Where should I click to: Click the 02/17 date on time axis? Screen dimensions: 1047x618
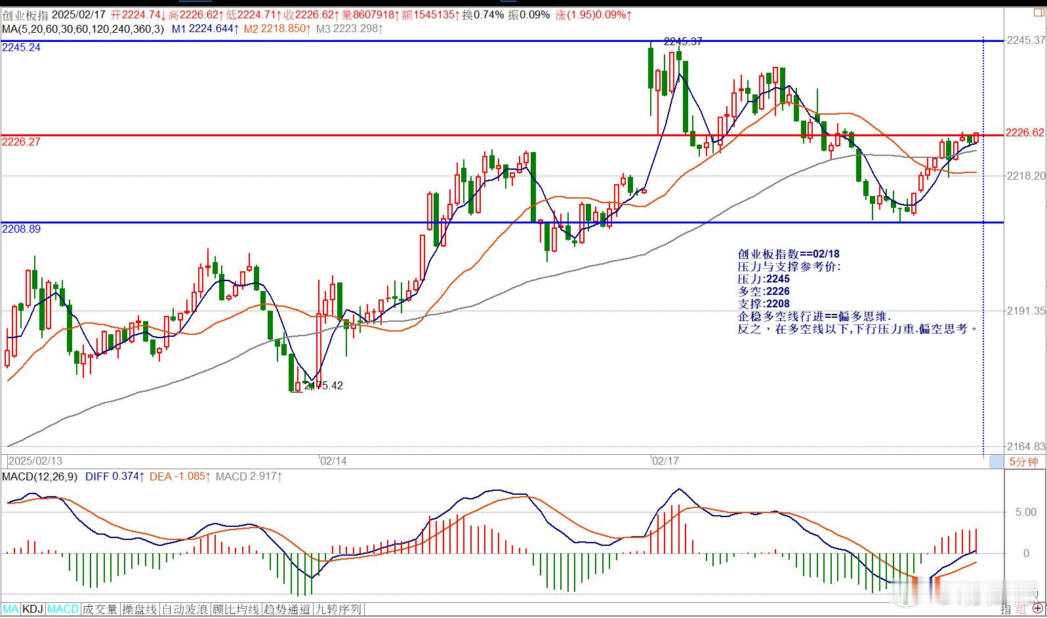coord(665,461)
